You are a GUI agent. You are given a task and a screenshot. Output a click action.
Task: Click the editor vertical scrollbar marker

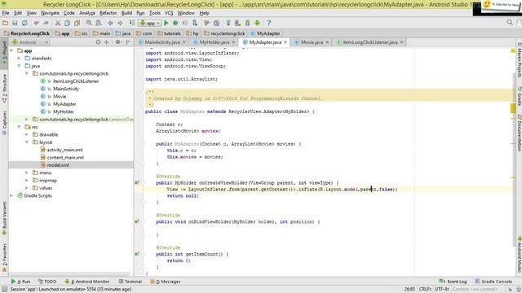pyautogui.click(x=513, y=108)
